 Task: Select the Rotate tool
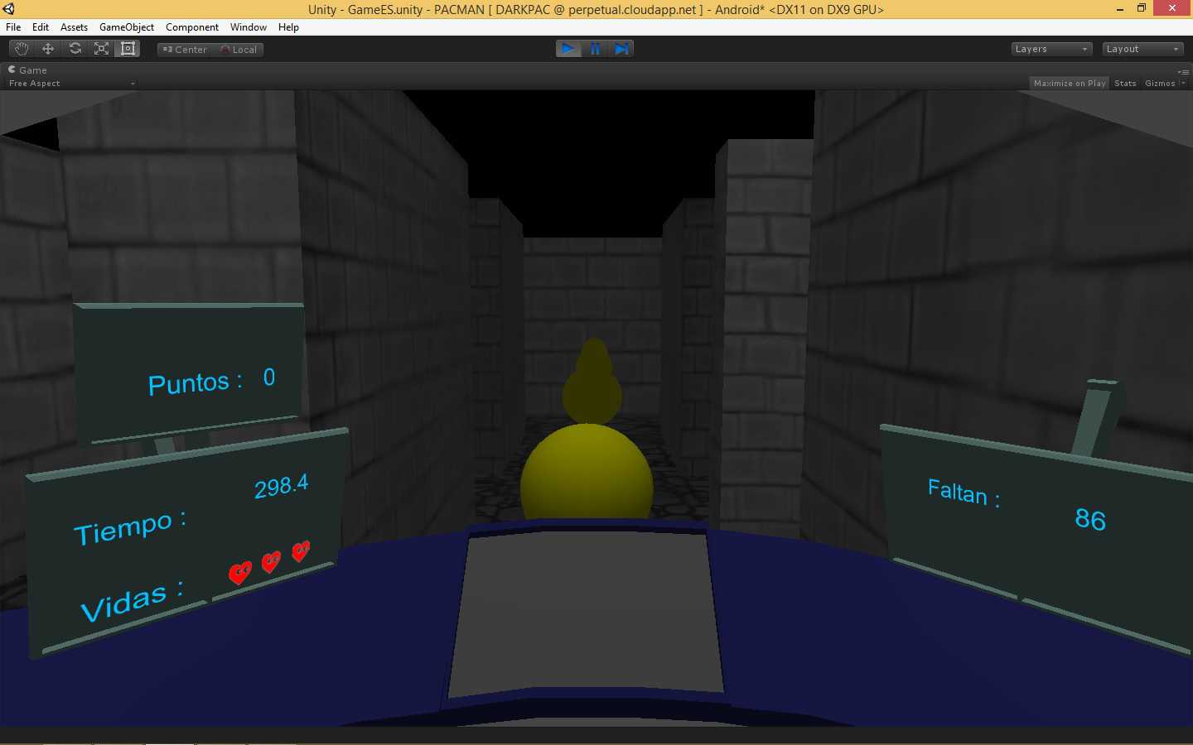pyautogui.click(x=75, y=49)
